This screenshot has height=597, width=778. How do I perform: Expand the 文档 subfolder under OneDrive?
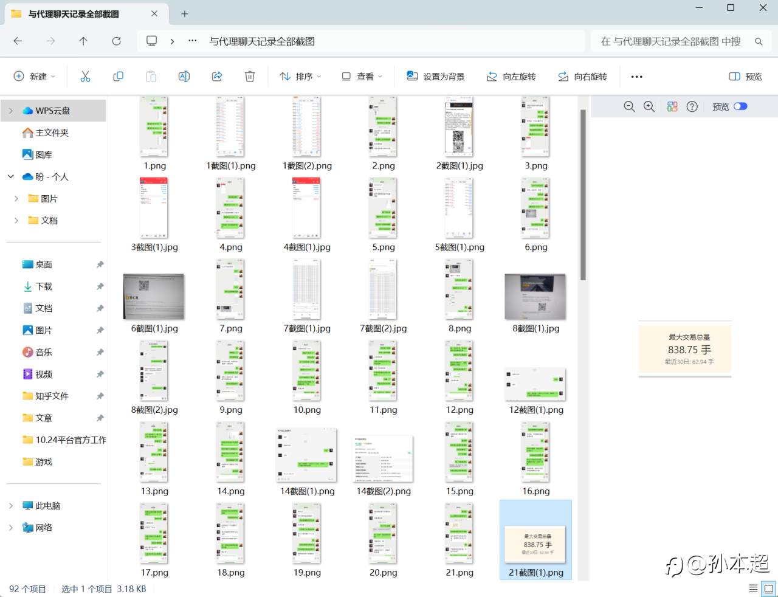coord(16,220)
